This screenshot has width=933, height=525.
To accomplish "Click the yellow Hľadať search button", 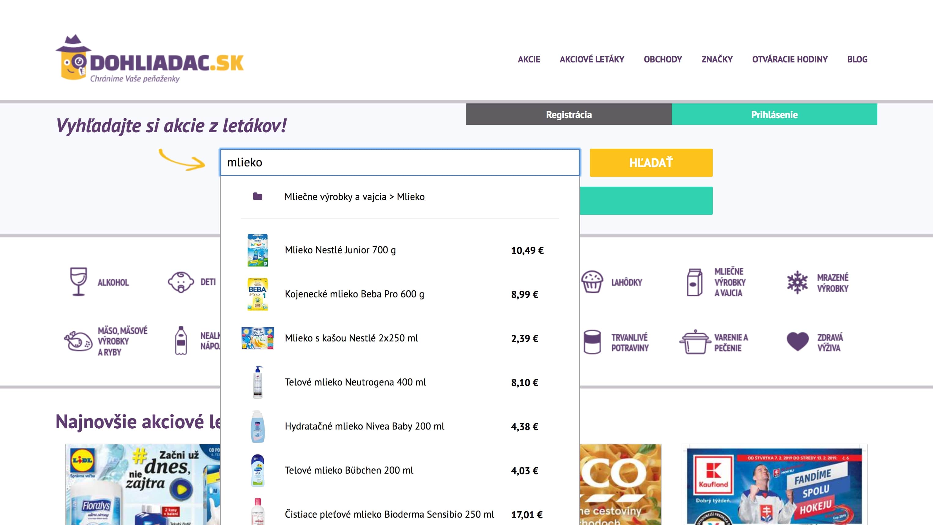I will [x=651, y=163].
